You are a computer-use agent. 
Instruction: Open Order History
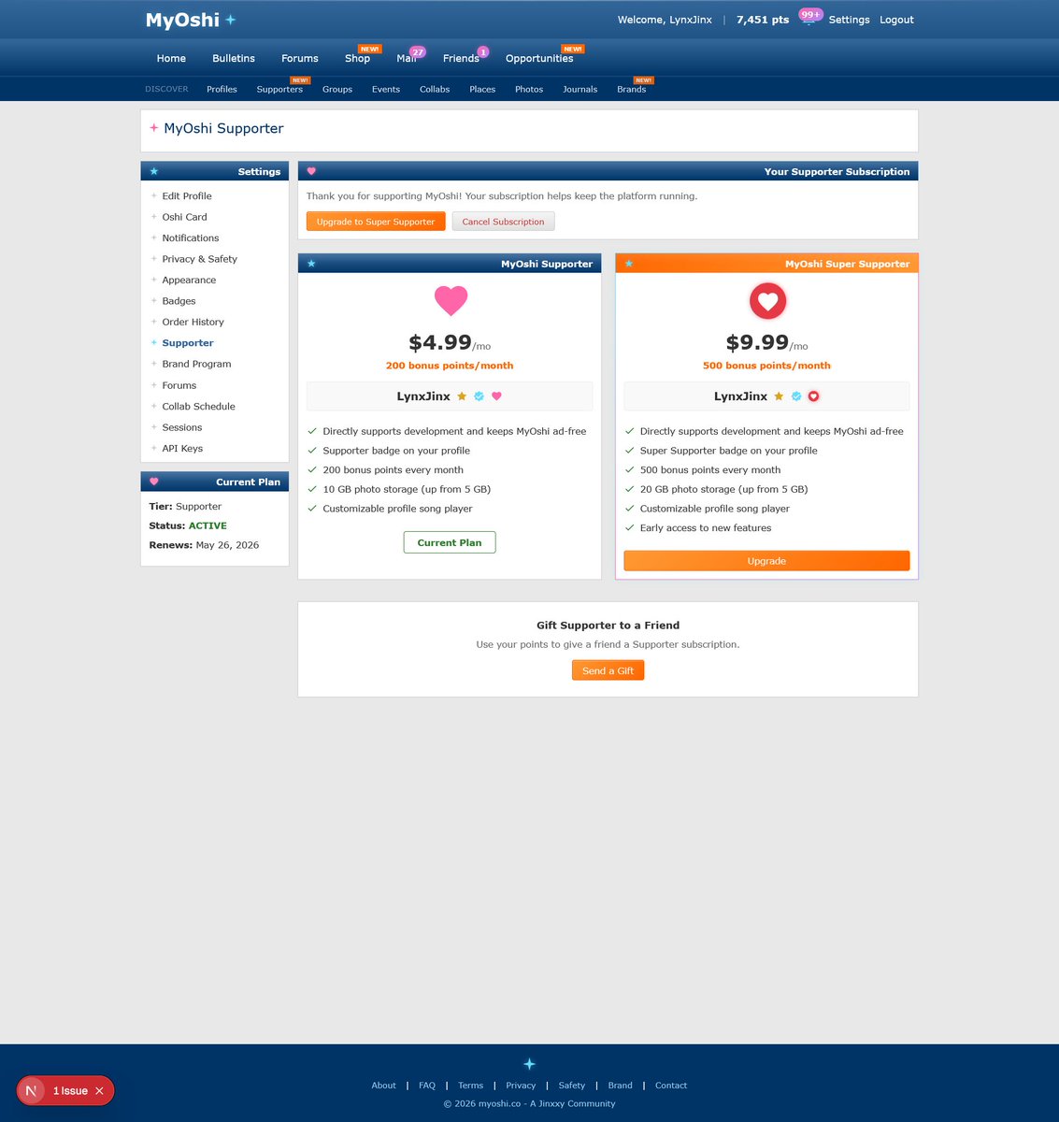pos(193,322)
